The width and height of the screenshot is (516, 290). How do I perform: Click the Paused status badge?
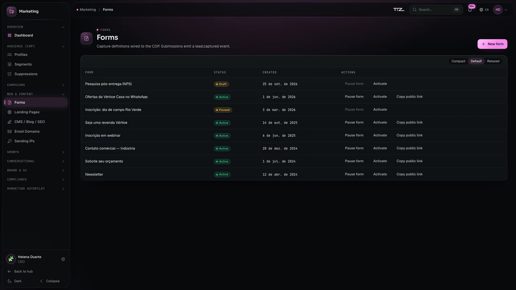pos(223,110)
